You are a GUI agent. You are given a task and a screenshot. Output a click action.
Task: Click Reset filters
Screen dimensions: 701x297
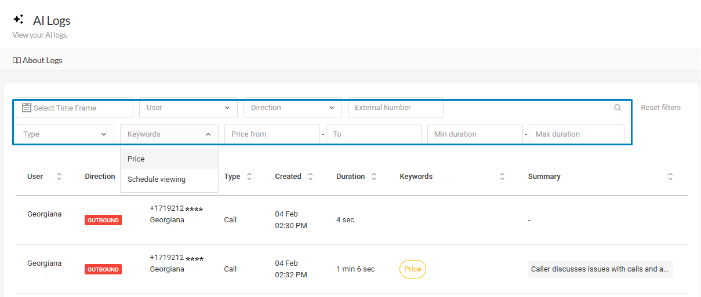click(x=660, y=108)
